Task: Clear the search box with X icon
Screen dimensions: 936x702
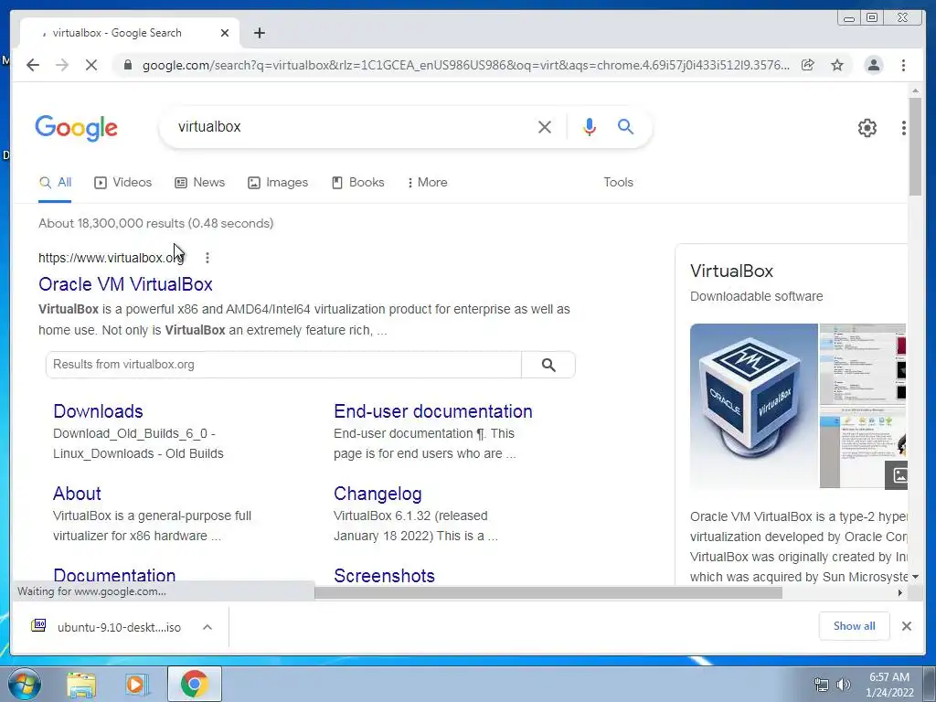Action: tap(545, 126)
